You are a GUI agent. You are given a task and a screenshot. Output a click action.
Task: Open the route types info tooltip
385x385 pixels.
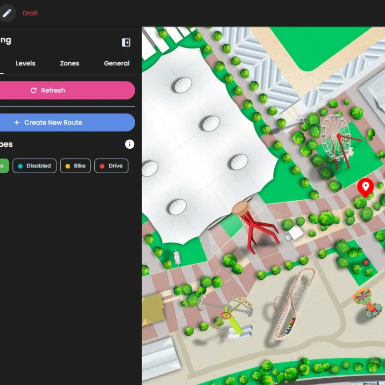pyautogui.click(x=129, y=144)
